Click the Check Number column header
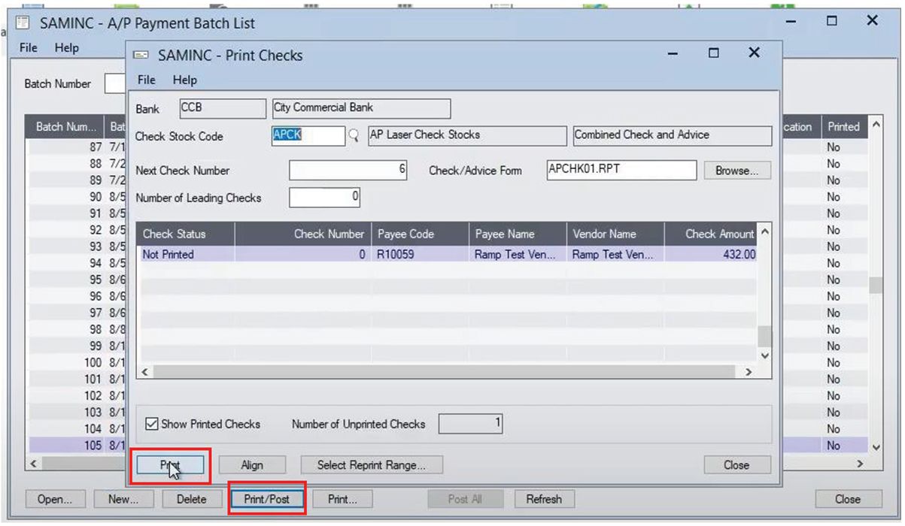The image size is (905, 526). click(302, 234)
